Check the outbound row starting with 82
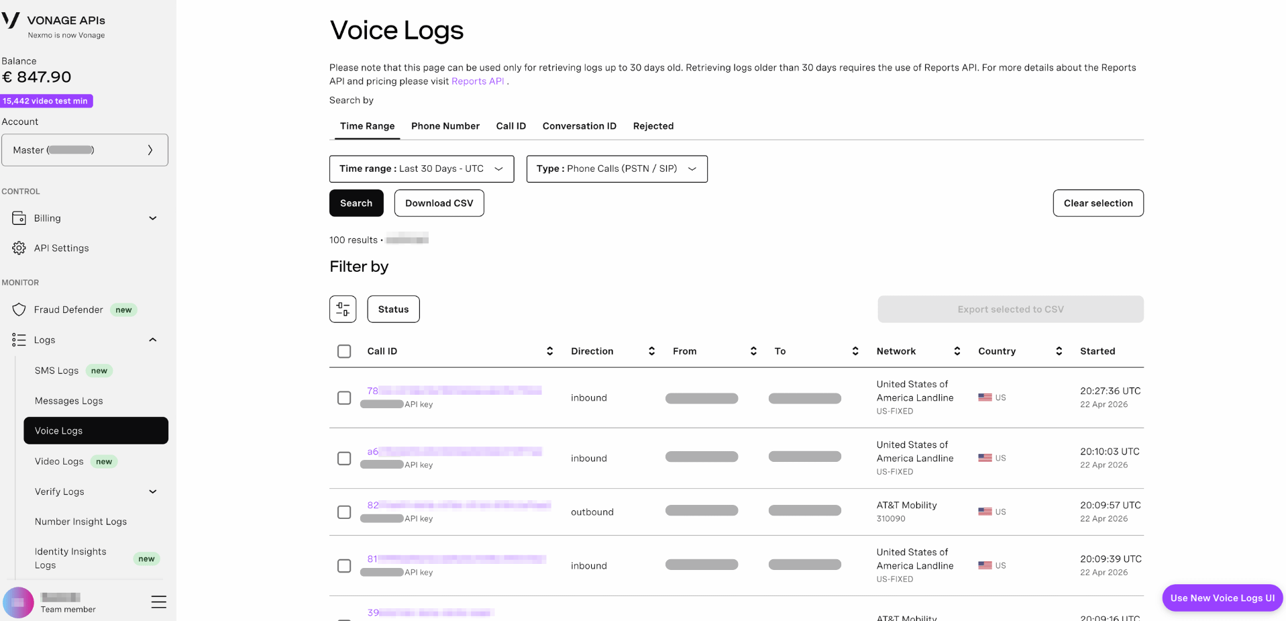The height and width of the screenshot is (621, 1286). point(344,512)
